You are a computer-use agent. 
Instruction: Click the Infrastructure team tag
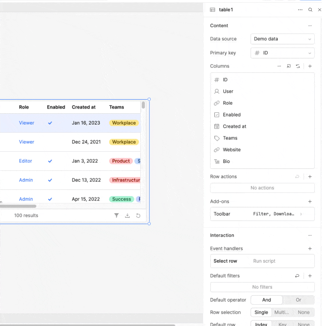tap(125, 180)
